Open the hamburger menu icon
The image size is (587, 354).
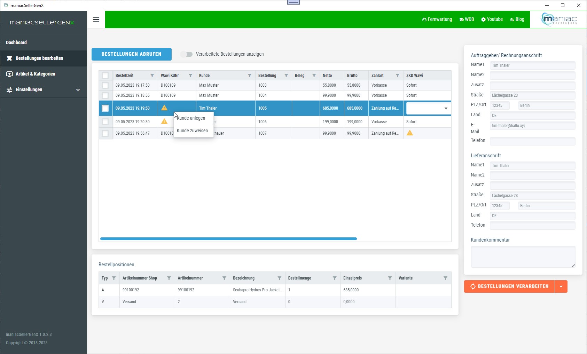[96, 19]
